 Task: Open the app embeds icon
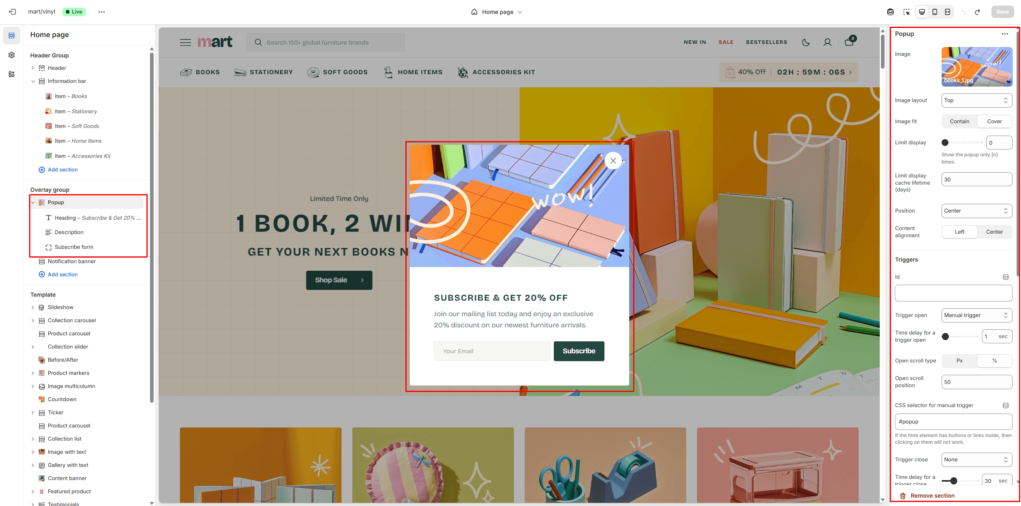12,74
